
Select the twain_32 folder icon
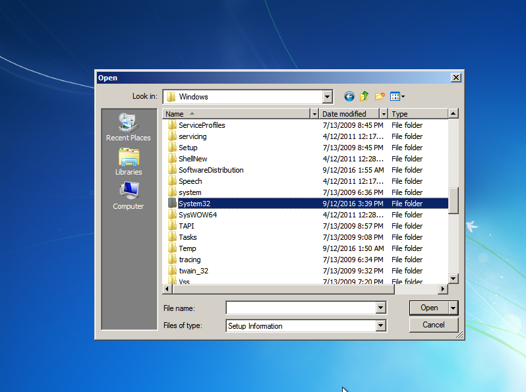point(172,271)
